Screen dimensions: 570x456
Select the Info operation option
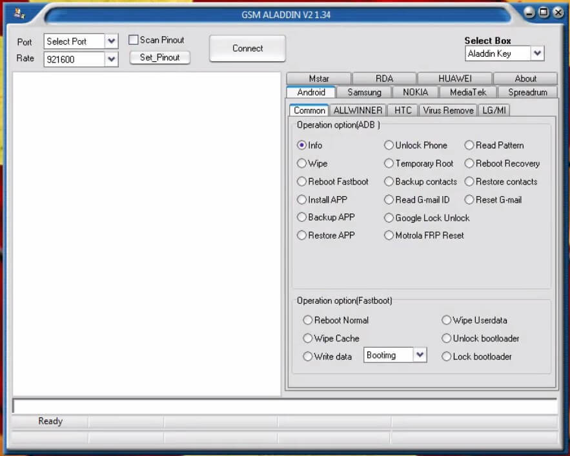coord(302,145)
